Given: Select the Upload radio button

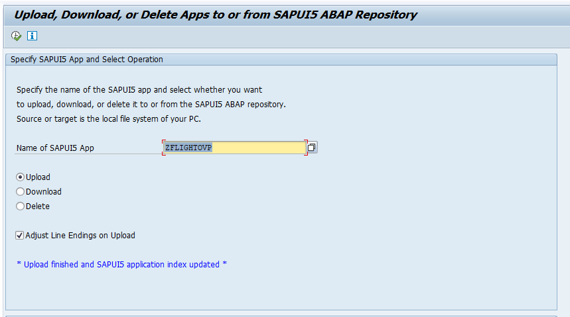Looking at the screenshot, I should tap(20, 177).
